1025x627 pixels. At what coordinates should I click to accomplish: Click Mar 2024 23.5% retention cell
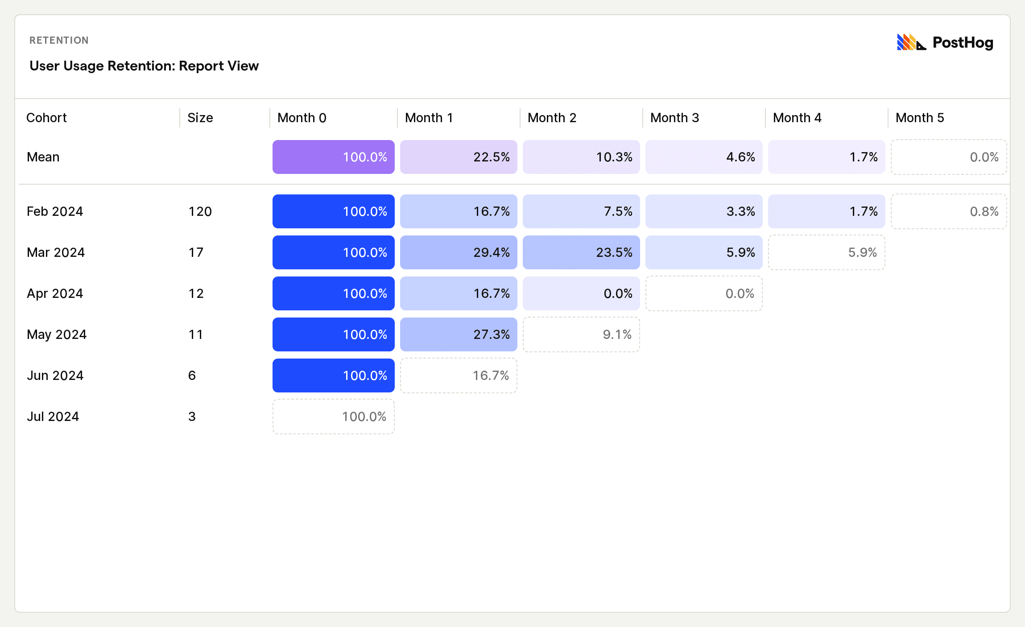[x=581, y=252]
